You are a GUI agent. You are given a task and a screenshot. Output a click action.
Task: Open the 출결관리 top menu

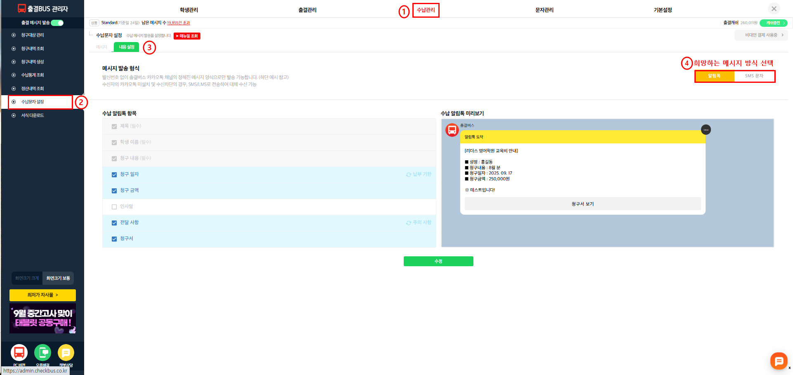click(307, 10)
